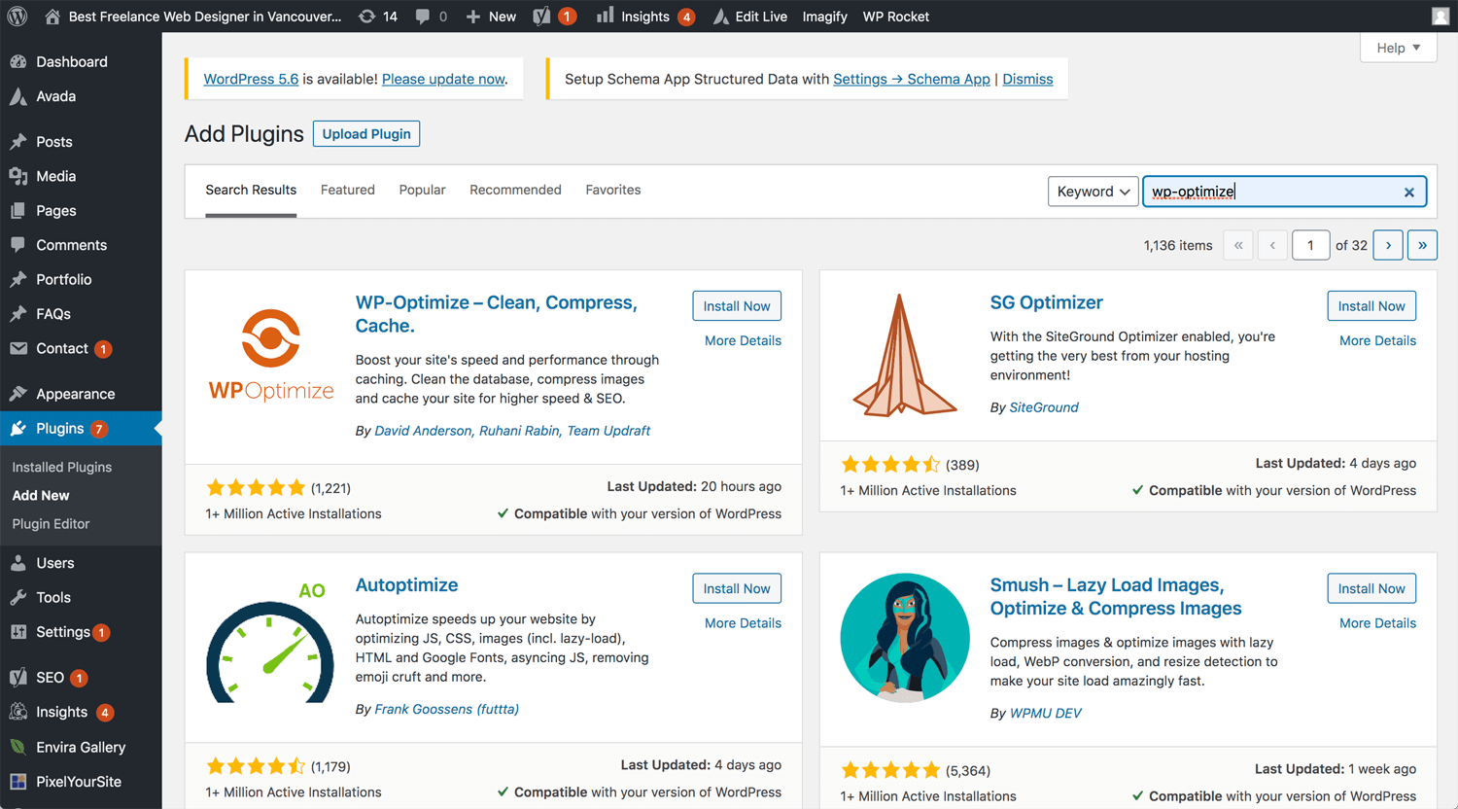View More Details for Smush
The image size is (1458, 809).
pyautogui.click(x=1377, y=623)
